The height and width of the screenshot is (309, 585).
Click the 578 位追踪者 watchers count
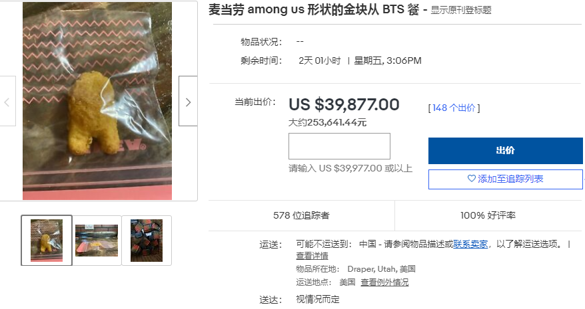tap(301, 215)
